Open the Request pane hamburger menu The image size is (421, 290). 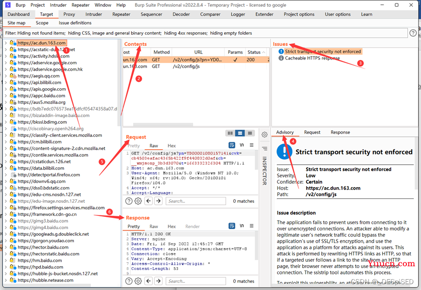[x=252, y=145]
